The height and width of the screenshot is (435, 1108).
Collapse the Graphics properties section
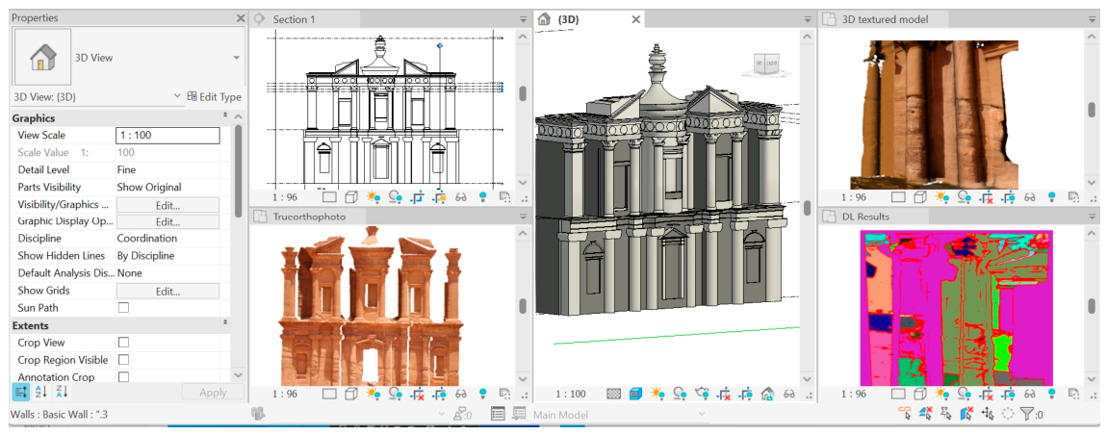225,117
